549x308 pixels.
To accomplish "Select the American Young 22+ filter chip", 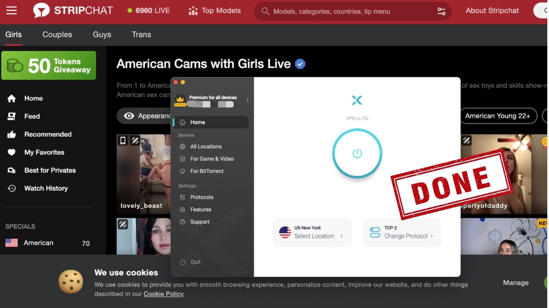I will (x=498, y=116).
